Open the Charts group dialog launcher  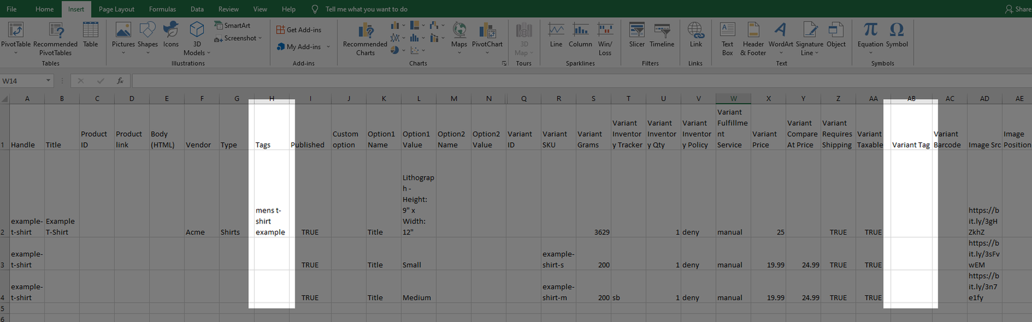click(504, 64)
